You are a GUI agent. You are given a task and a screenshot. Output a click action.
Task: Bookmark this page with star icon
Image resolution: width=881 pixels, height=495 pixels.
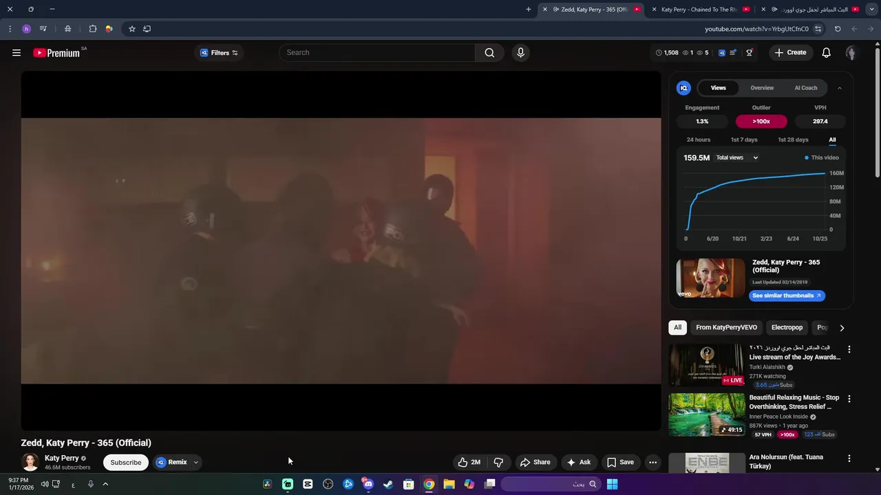tap(132, 29)
